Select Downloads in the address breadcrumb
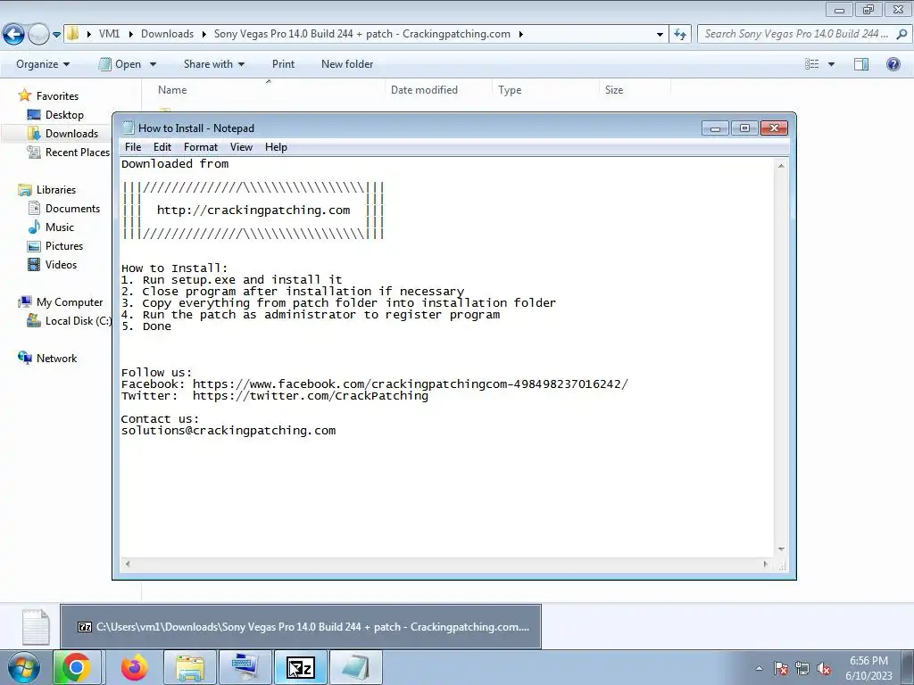Screen dimensions: 914x685 (167, 34)
